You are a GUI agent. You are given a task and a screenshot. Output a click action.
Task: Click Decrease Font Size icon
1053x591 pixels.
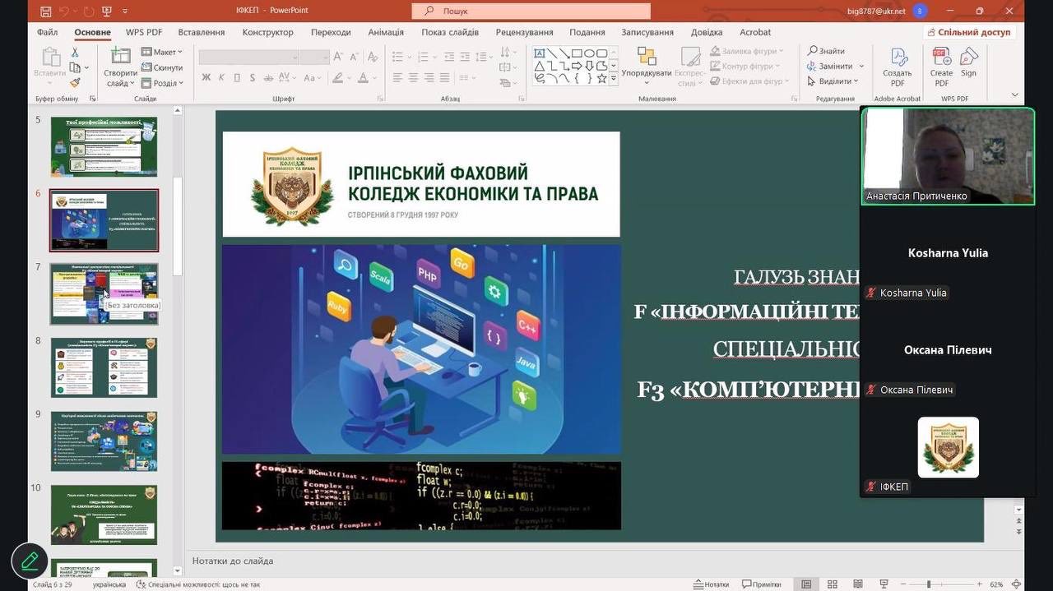[356, 57]
